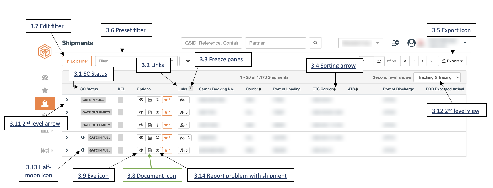493x188 pixels.
Task: Click GATE OUT EMPTY badge in 5-links row
Action: point(96,112)
